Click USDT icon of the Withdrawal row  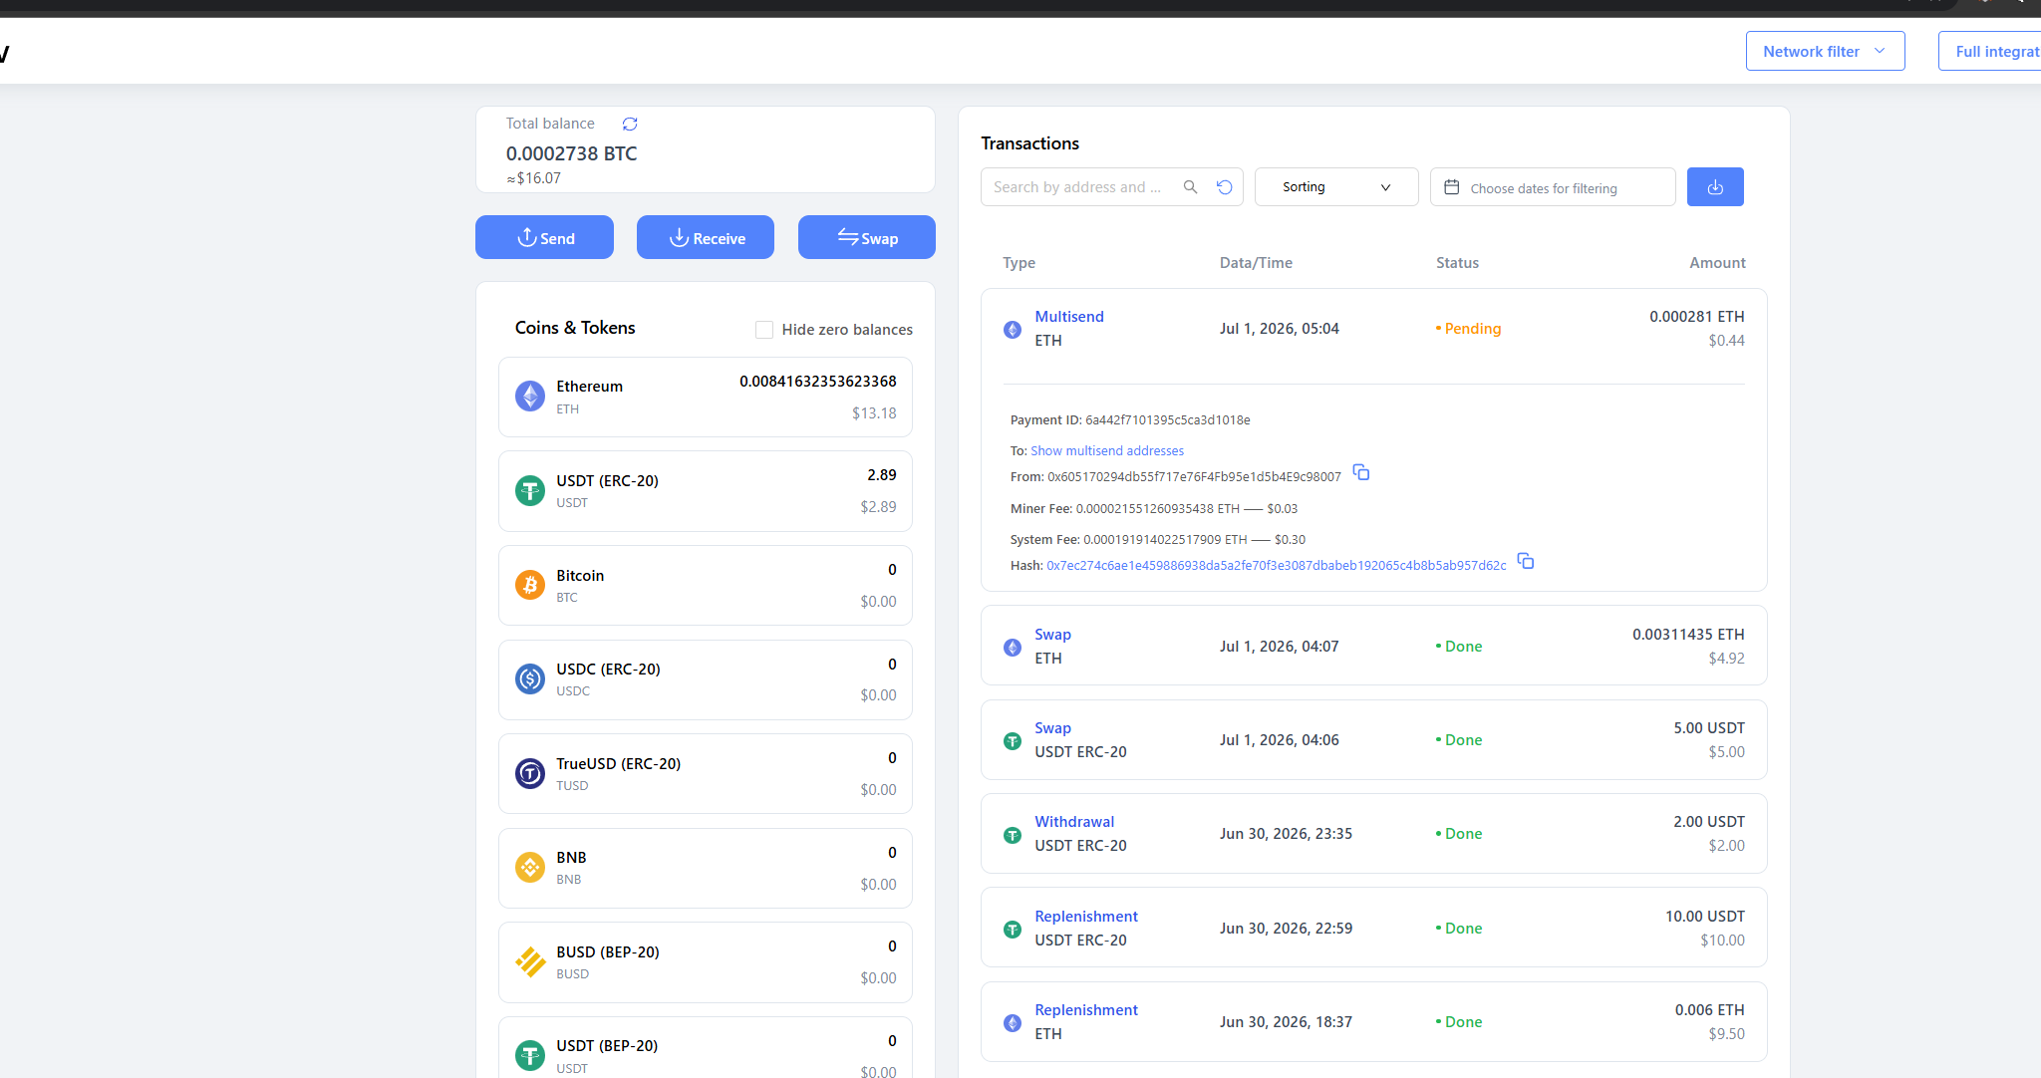click(x=1013, y=835)
